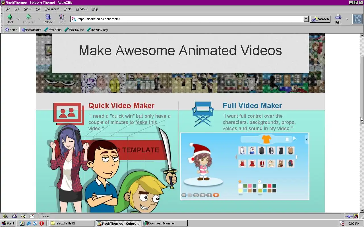The height and width of the screenshot is (227, 364).
Task: Collapse the personal toolbar grippy
Action: click(x=2, y=30)
